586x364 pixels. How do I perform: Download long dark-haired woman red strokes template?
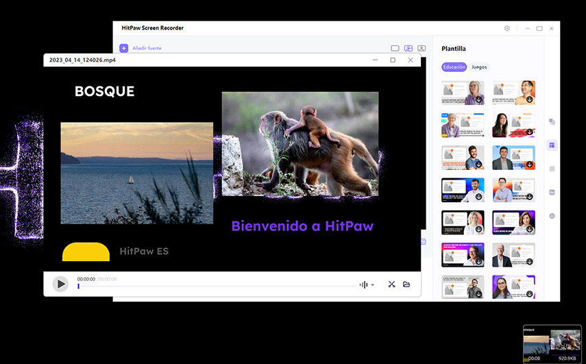[530, 132]
